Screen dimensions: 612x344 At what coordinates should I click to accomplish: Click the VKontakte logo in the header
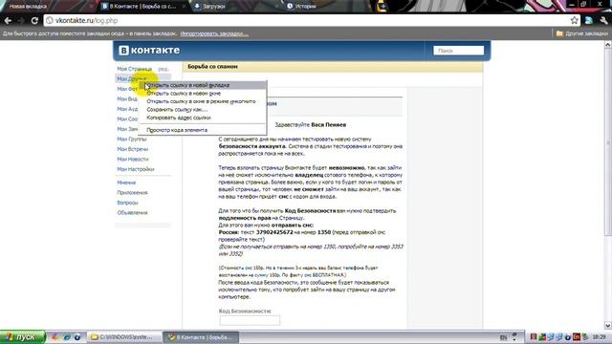coord(149,51)
